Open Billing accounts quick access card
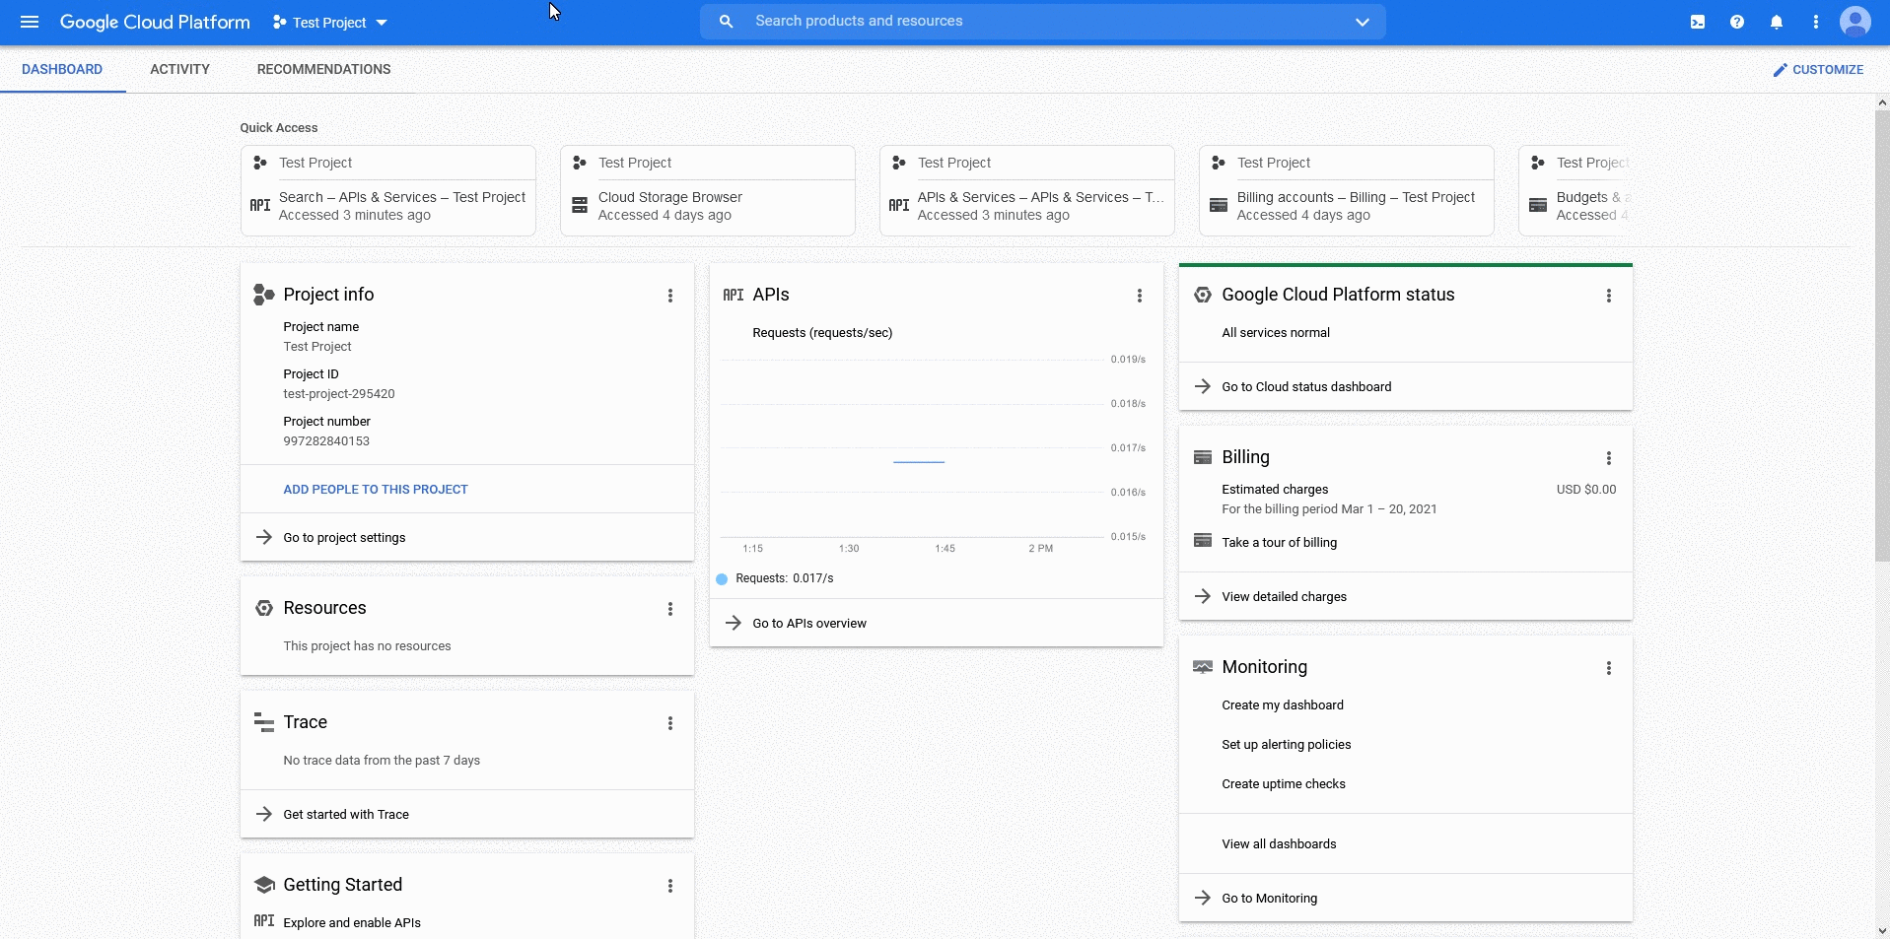 [1347, 191]
